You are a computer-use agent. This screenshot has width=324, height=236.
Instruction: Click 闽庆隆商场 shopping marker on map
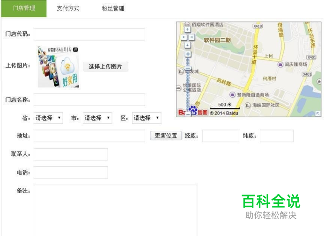tap(280, 64)
